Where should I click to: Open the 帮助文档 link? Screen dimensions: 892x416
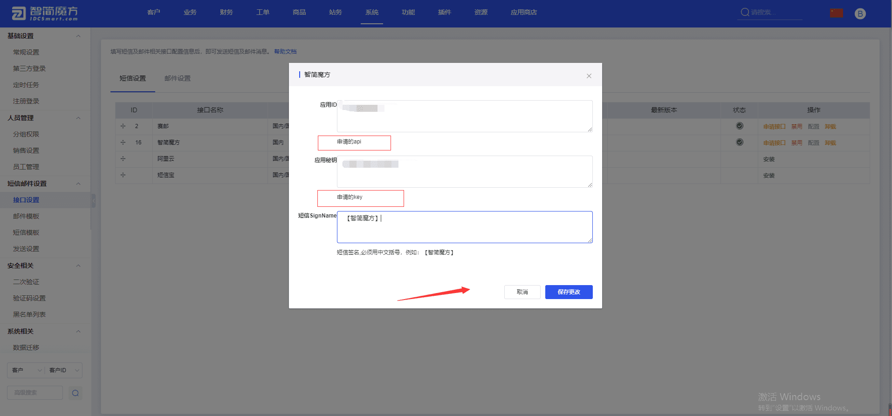tap(285, 52)
